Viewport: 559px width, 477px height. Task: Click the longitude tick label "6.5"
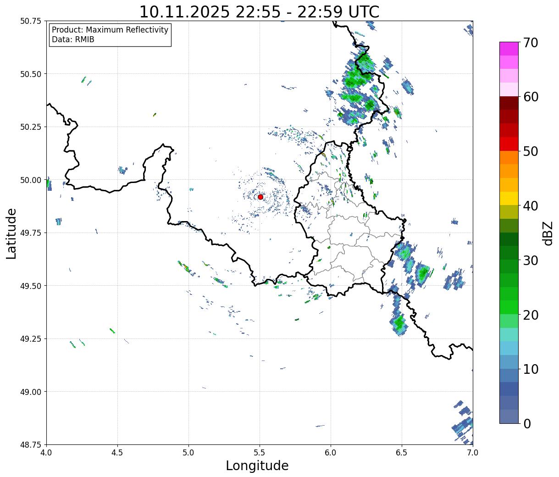point(402,453)
